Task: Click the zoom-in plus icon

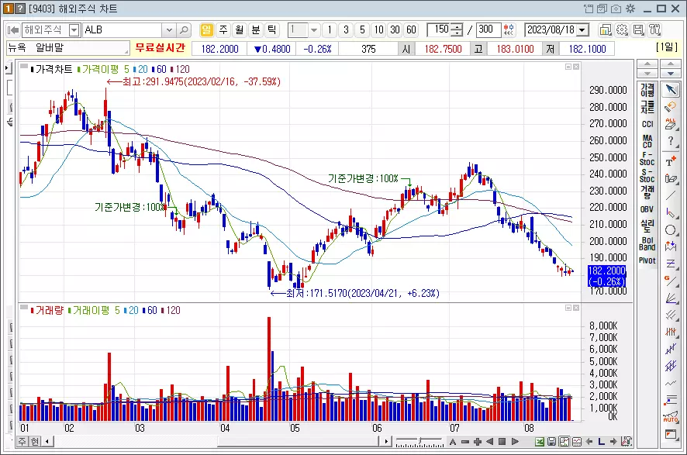Action: click(478, 441)
